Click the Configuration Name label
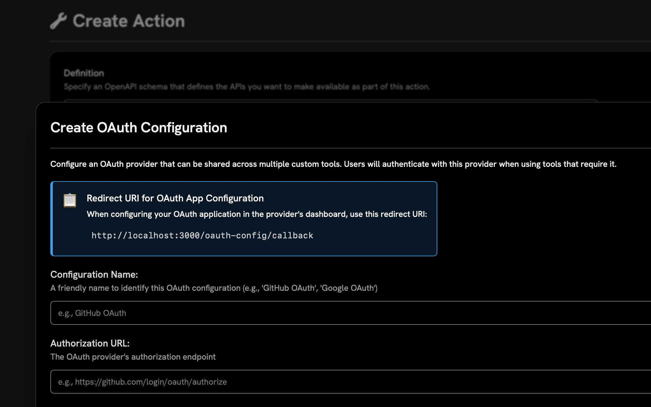Screen dimensions: 651x407 [x=94, y=274]
